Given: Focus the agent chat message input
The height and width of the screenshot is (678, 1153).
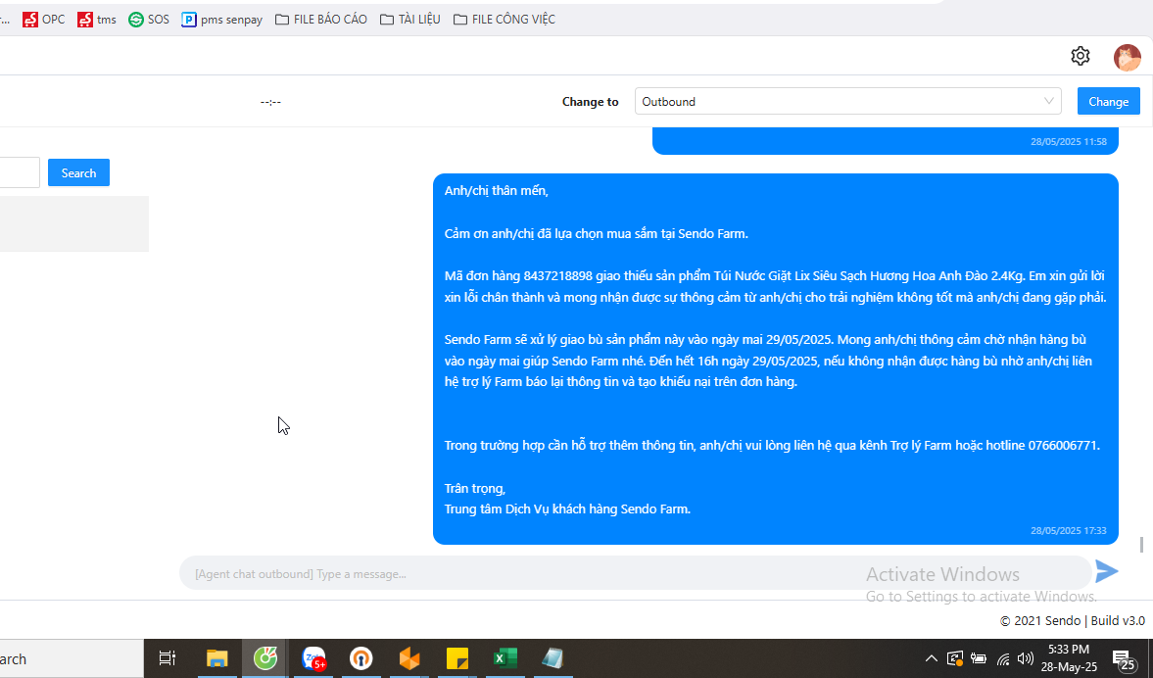Looking at the screenshot, I should [636, 573].
